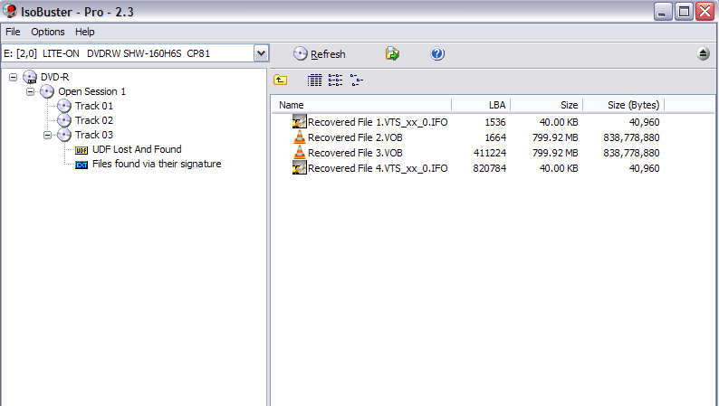Screen dimensions: 719x406
Task: Switch to small icons list view
Action: (336, 80)
